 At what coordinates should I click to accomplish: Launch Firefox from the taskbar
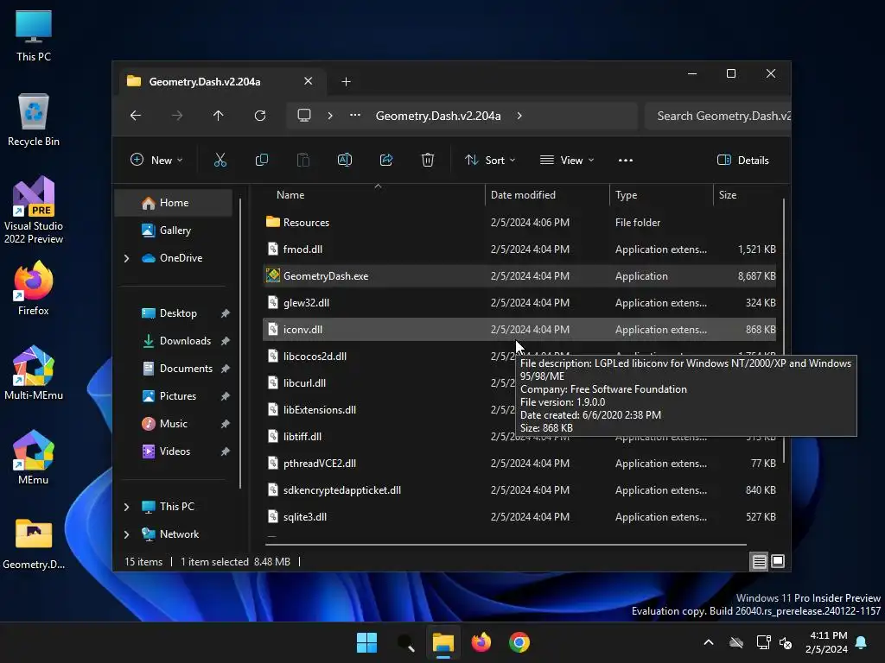point(481,642)
